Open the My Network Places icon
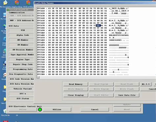Screen dimensions: 156x122 click(x=5, y=27)
